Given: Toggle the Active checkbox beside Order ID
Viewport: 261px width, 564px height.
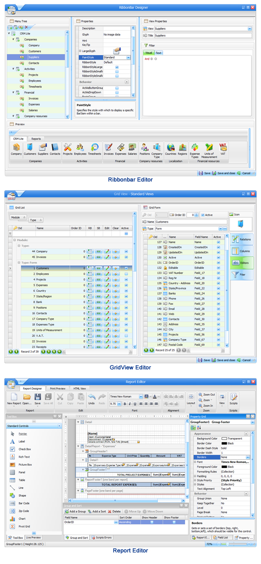Looking at the screenshot, I should point(203,215).
